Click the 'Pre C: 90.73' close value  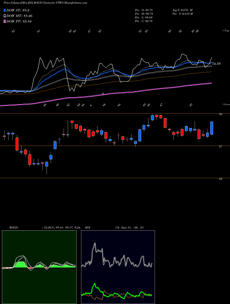click(144, 21)
